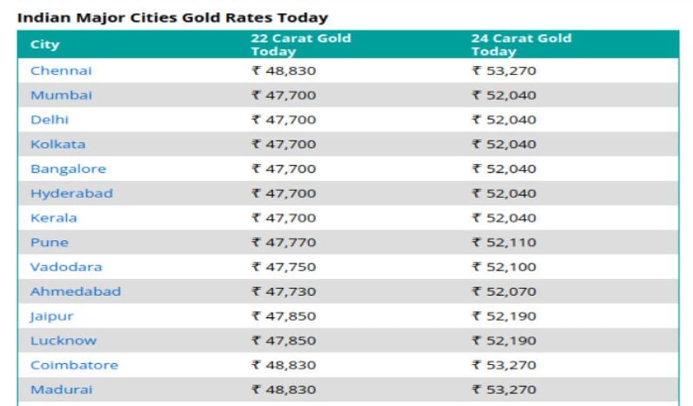Open the Vadodara link

click(x=66, y=267)
